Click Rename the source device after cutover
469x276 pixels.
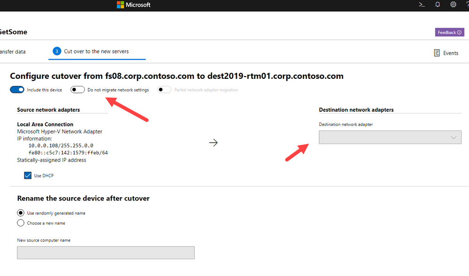tap(84, 198)
